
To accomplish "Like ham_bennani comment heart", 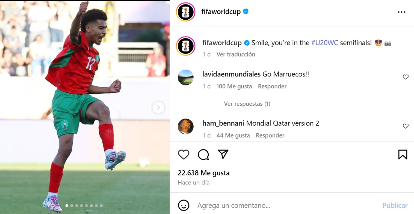I will 406,126.
